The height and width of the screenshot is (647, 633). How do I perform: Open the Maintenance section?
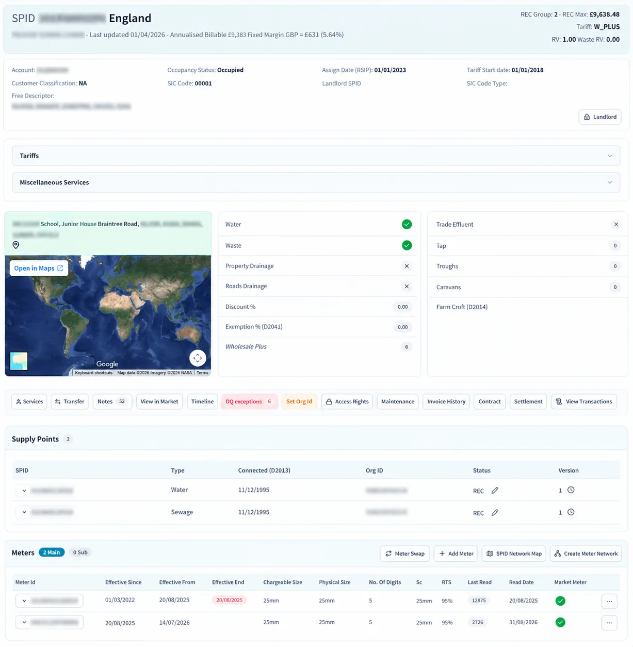point(398,401)
